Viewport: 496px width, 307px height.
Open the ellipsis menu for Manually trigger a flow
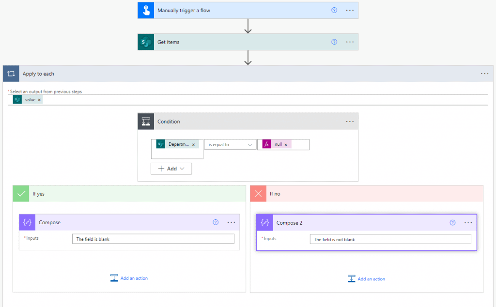tap(350, 11)
